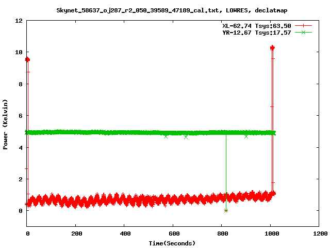Click the x-axis tick label 1200

[320, 234]
